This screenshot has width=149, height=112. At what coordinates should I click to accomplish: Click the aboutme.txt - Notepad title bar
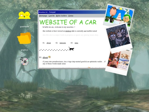72,12
